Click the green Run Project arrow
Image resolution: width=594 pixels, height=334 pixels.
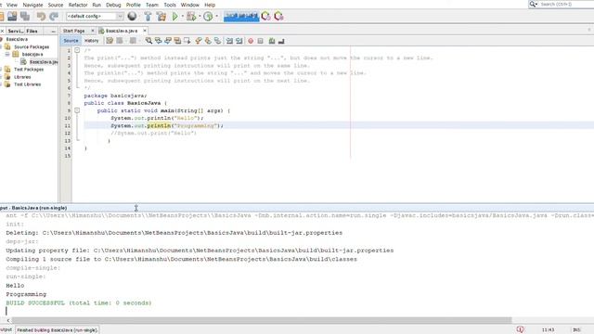click(x=175, y=17)
